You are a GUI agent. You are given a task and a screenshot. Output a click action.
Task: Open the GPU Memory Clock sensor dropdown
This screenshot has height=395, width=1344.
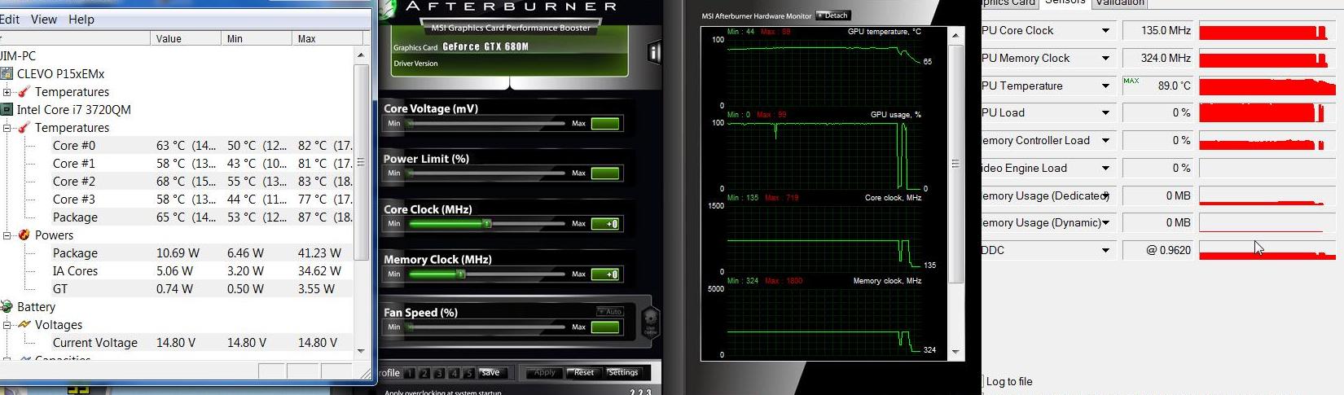click(x=1105, y=59)
